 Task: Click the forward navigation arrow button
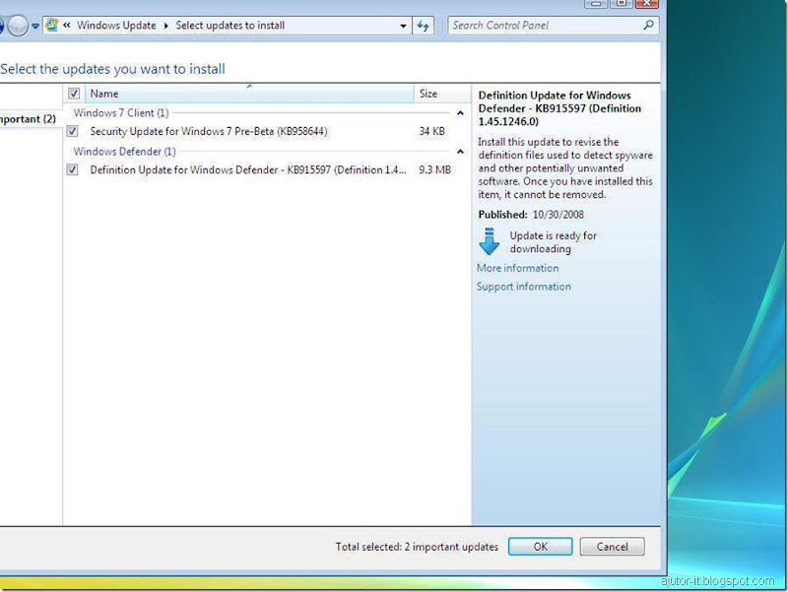[18, 26]
